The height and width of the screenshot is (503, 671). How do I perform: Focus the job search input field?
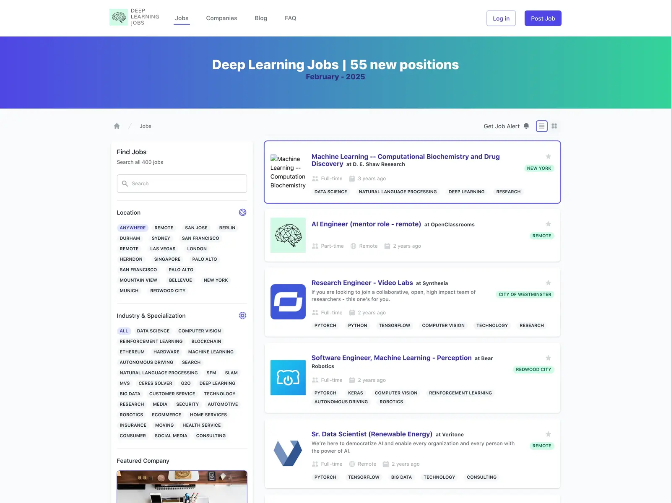[182, 184]
